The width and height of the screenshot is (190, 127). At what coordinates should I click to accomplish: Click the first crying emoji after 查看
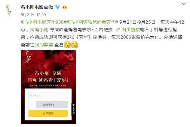pos(67,45)
